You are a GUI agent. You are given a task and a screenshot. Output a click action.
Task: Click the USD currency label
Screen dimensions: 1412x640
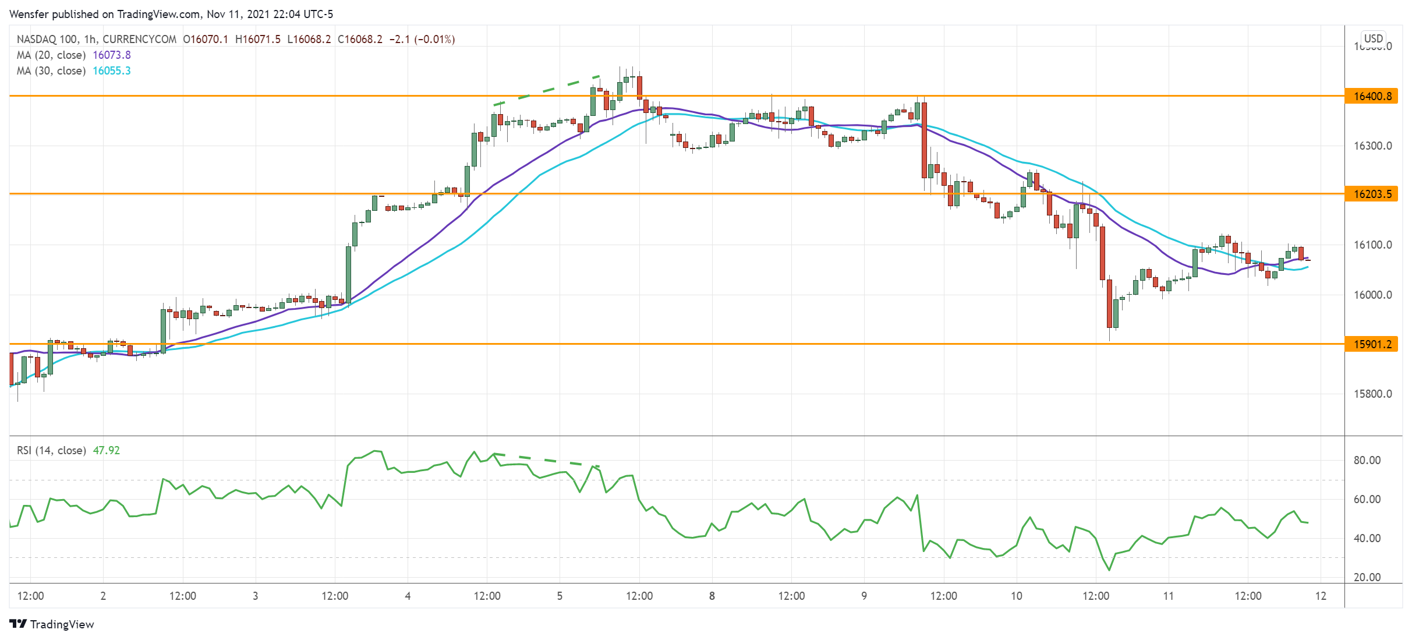coord(1373,38)
